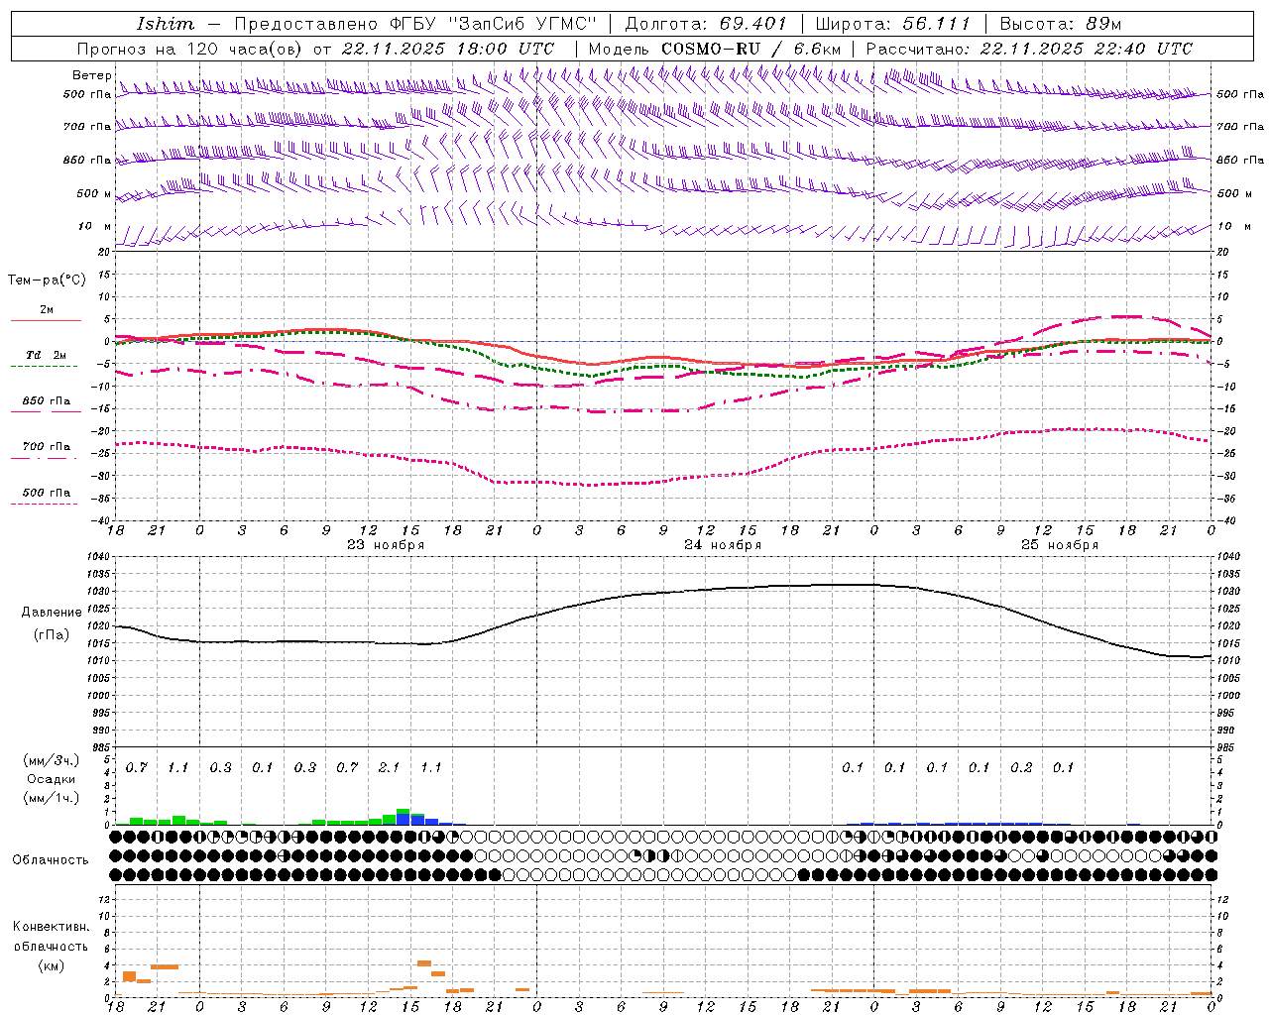This screenshot has width=1269, height=1015.
Task: Click the "0.2" precipitation amount value
Action: (x=1021, y=767)
